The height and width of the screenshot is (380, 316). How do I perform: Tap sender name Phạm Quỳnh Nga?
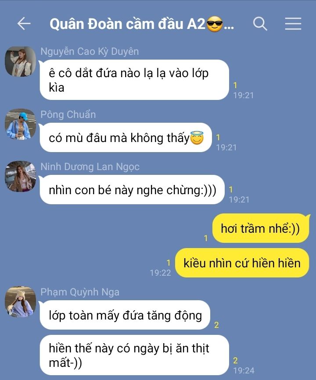[x=80, y=292]
